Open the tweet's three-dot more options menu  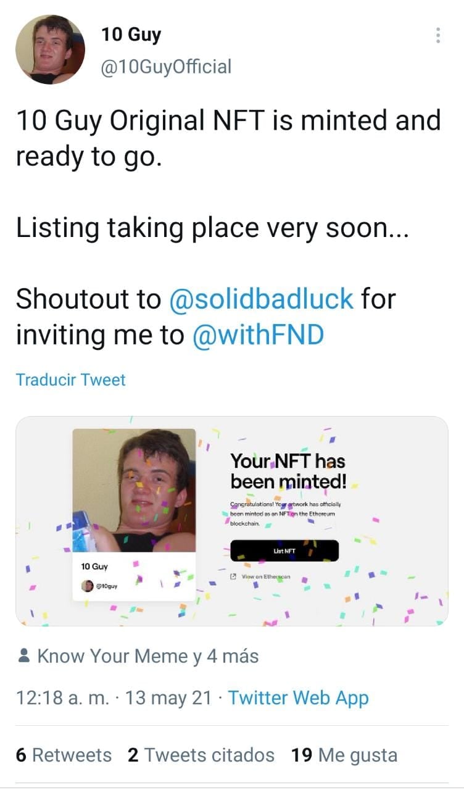click(x=437, y=35)
